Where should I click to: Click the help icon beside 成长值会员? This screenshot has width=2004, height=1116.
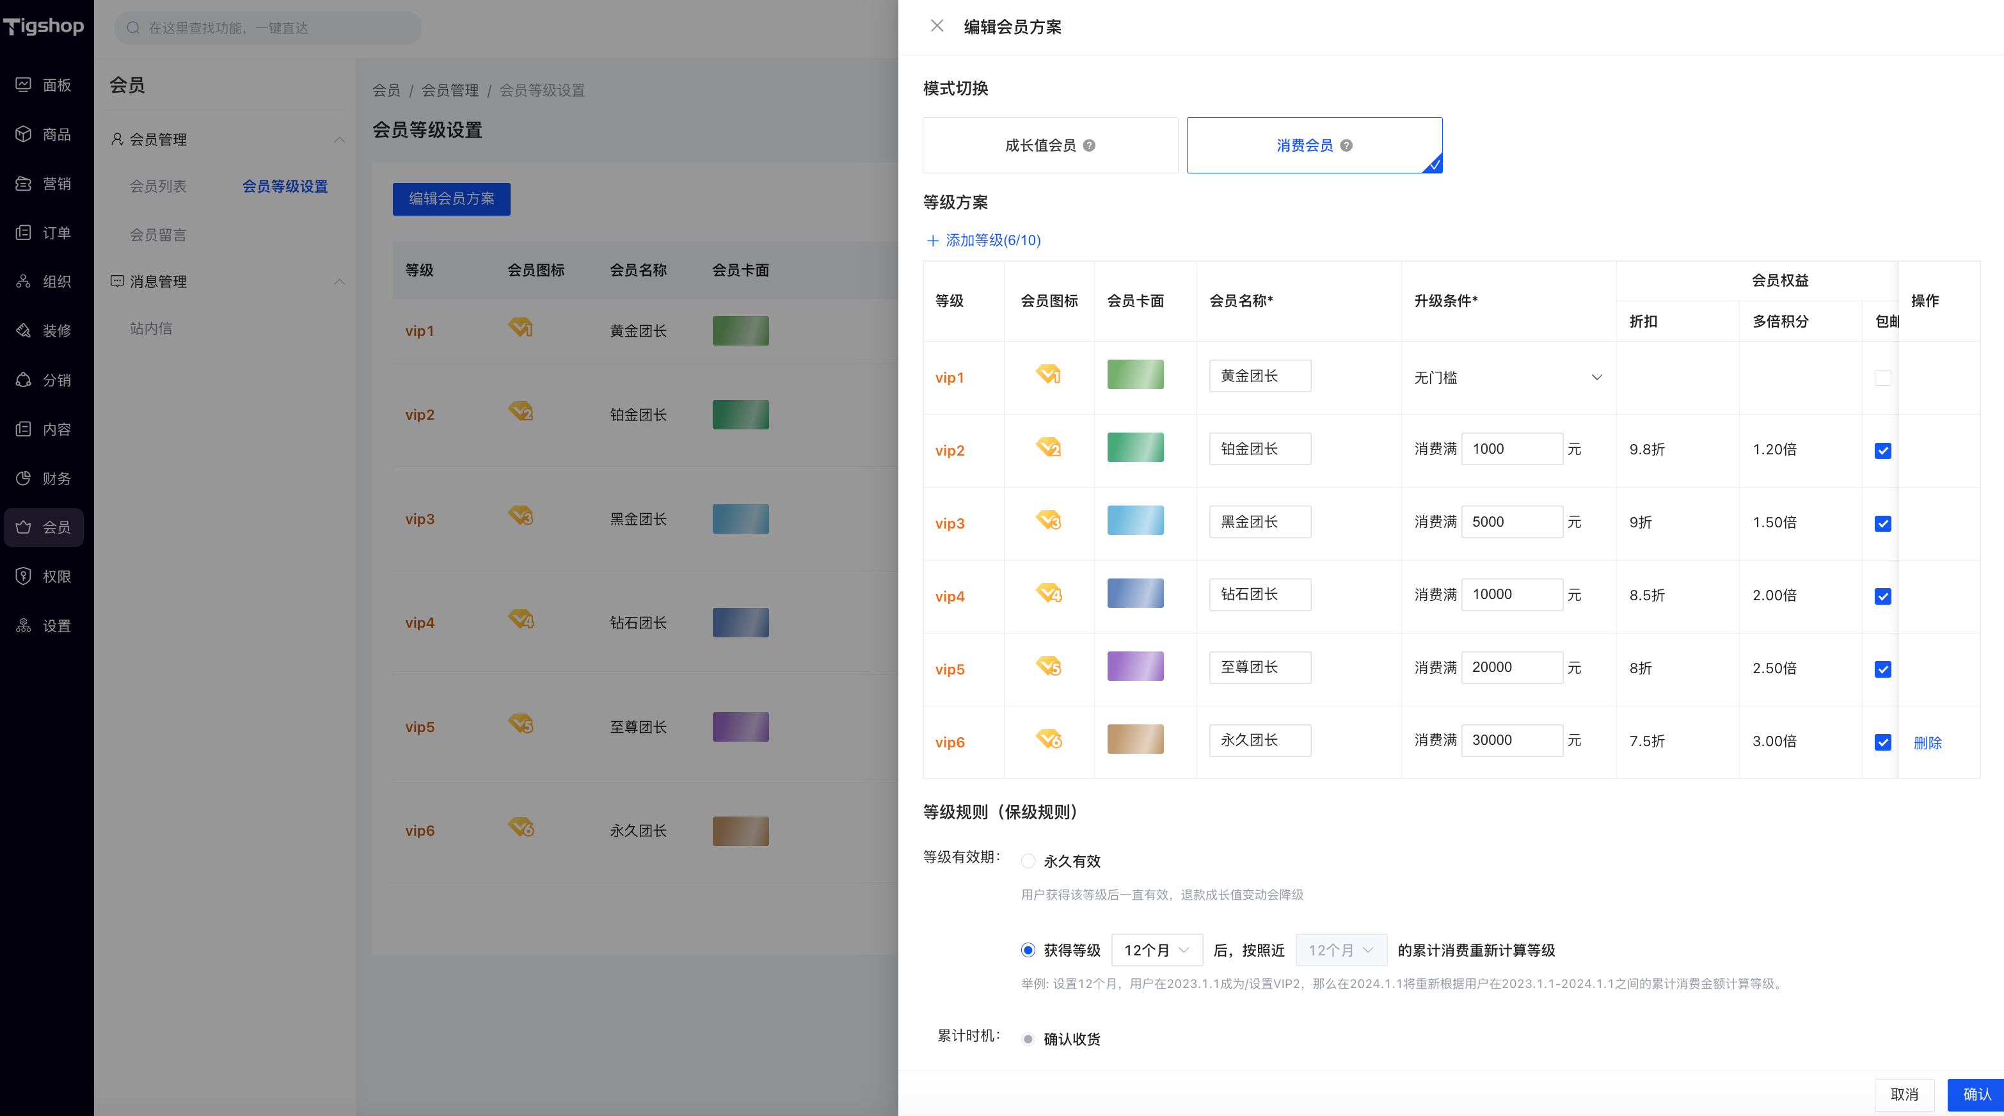coord(1089,145)
